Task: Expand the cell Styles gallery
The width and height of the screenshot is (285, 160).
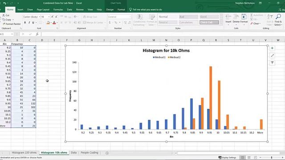Action: 221,23
